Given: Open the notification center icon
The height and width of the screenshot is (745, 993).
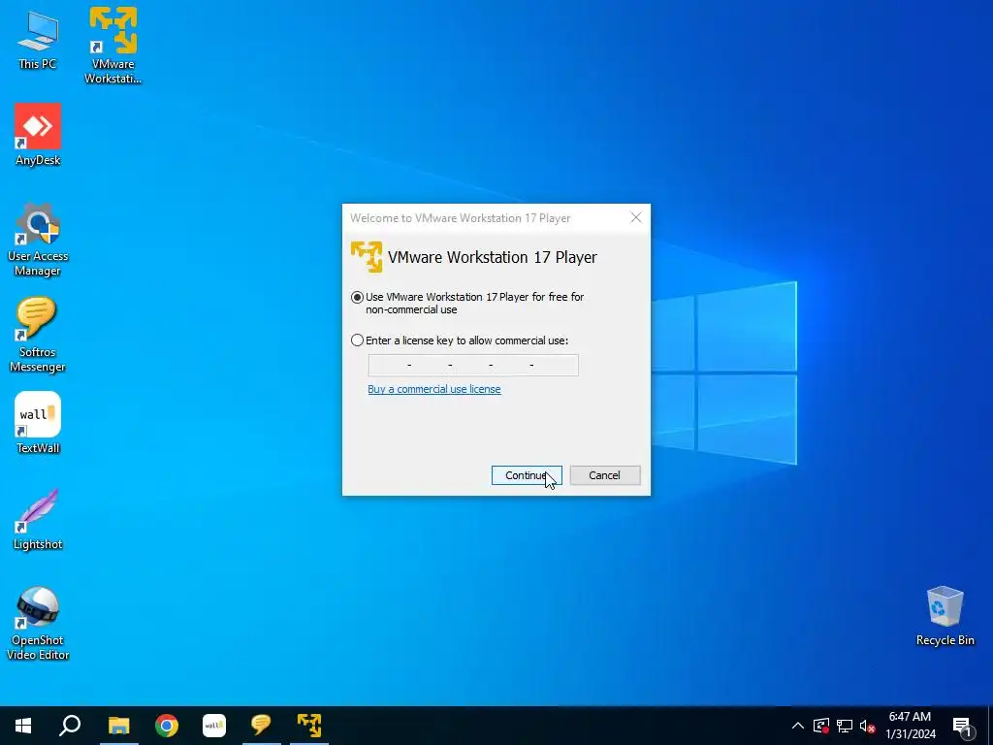Looking at the screenshot, I should (x=962, y=727).
